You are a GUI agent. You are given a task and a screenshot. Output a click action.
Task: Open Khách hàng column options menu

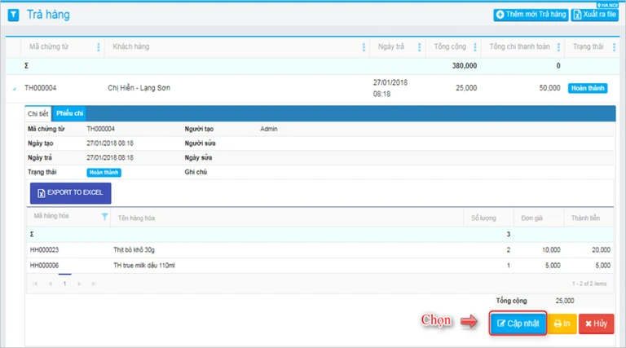point(364,47)
